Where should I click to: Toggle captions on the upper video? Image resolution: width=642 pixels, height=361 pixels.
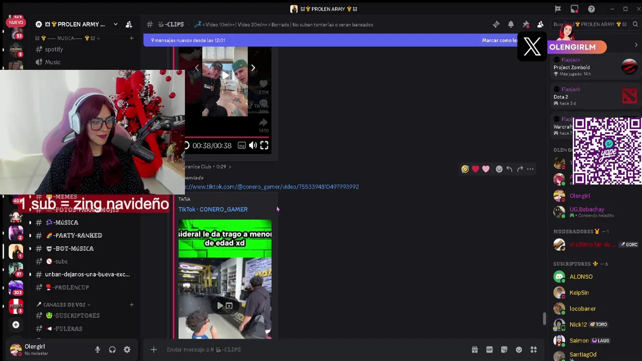pyautogui.click(x=241, y=145)
